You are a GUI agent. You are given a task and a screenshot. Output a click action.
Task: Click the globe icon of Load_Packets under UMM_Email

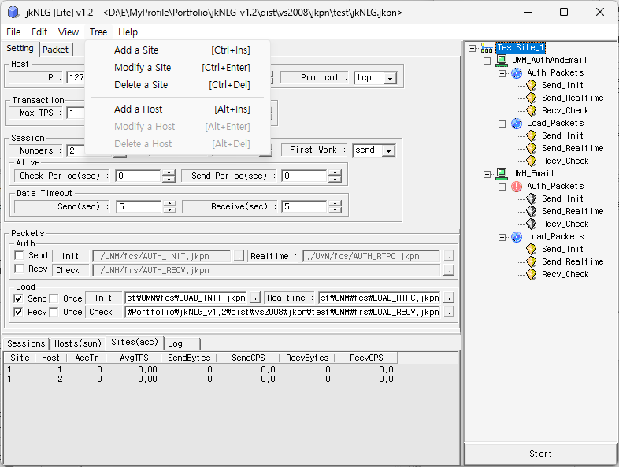[x=517, y=237]
